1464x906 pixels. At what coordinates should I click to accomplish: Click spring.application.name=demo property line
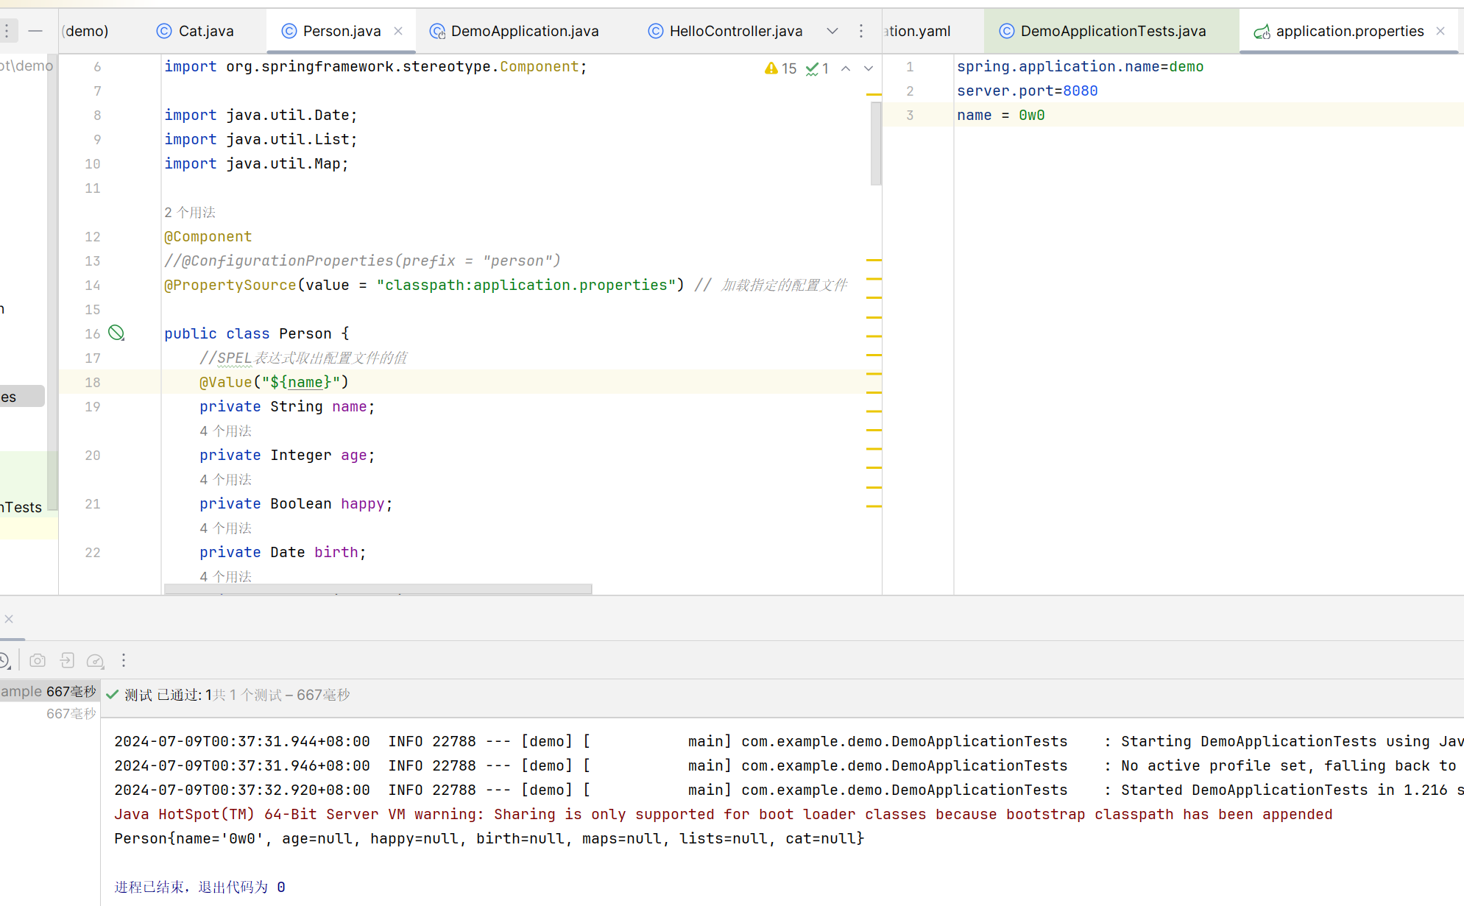click(1081, 66)
